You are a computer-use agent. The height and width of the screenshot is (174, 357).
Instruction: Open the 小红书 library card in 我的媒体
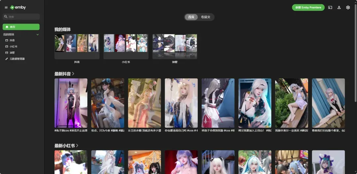click(x=126, y=47)
